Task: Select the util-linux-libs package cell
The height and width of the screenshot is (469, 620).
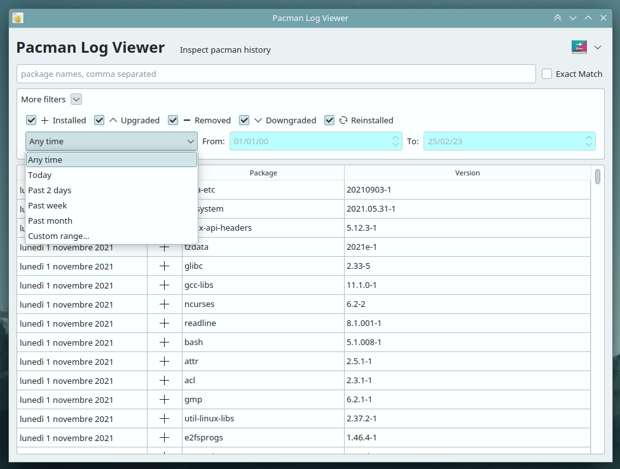Action: pos(263,418)
